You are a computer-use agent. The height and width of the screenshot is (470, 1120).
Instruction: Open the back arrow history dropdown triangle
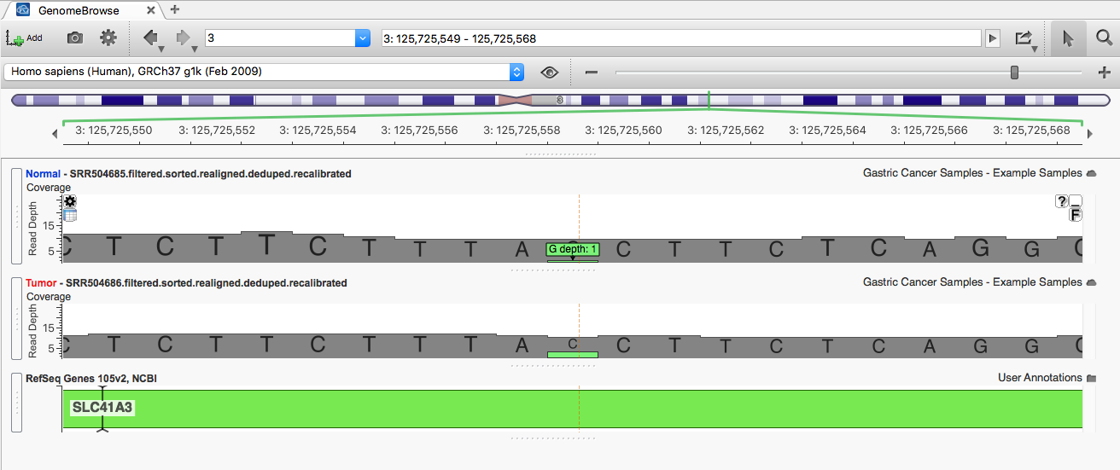coord(162,49)
